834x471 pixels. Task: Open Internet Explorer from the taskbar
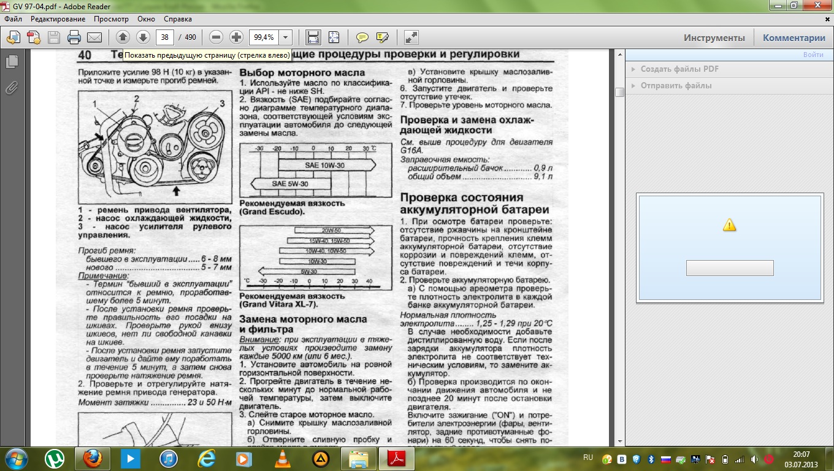click(207, 459)
